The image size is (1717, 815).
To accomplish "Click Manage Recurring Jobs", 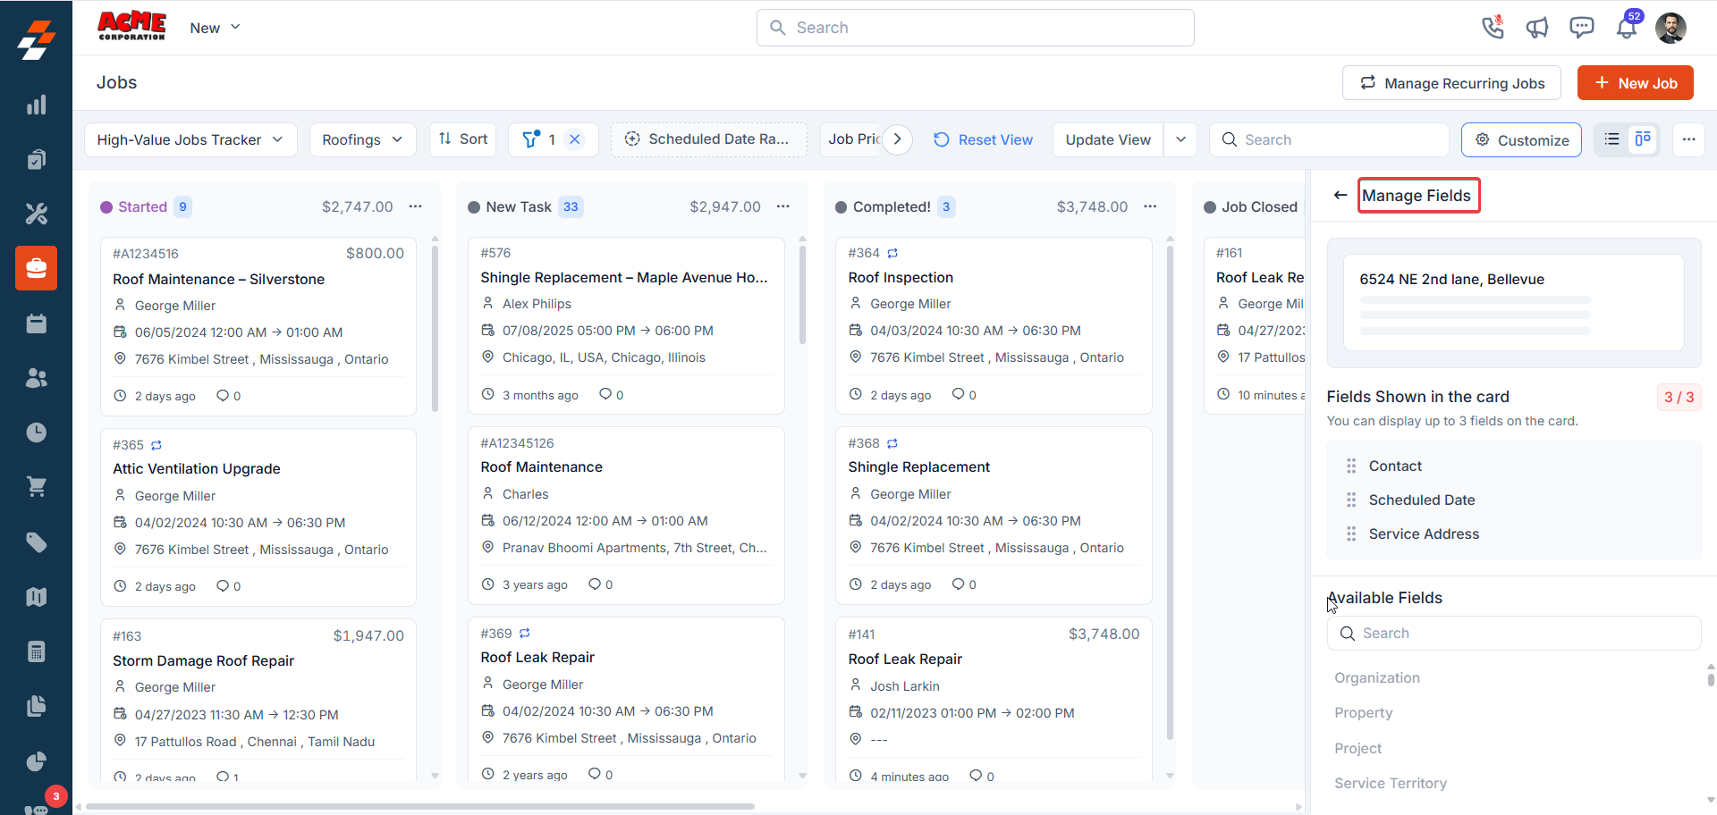I will (1451, 83).
